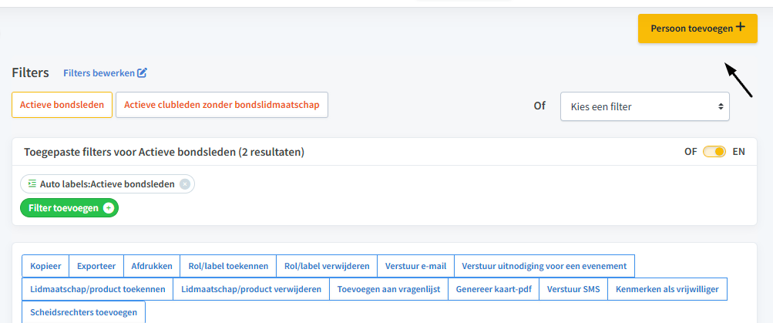Click Genereer kaart-pdf button
Viewport: 773px width, 323px height.
click(x=494, y=289)
